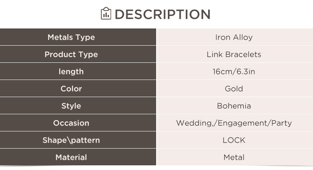This screenshot has height=170, width=313.
Task: Click the word Bracelets in product value
Action: 243,55
